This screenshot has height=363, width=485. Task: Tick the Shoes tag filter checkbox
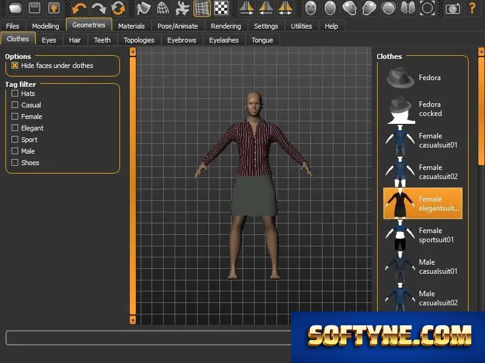pyautogui.click(x=15, y=163)
